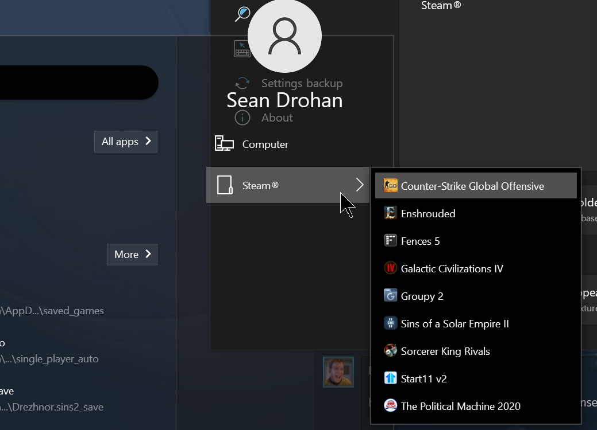Open Computer via its PC icon

pyautogui.click(x=224, y=144)
